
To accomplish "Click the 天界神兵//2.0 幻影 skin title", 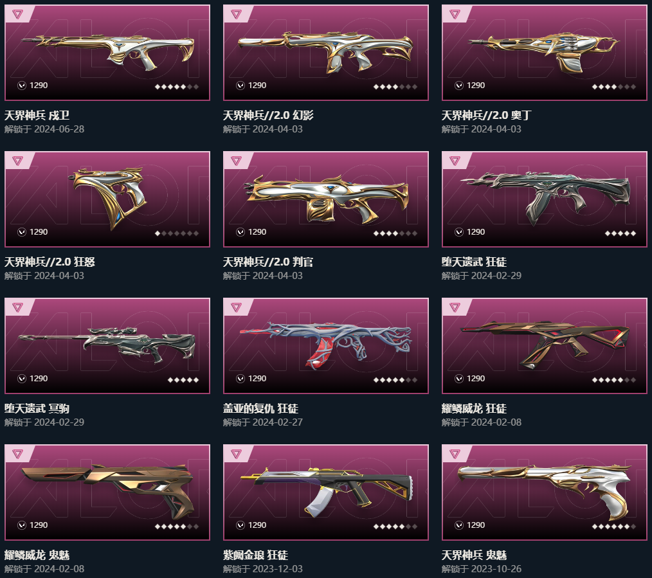I will tap(268, 115).
